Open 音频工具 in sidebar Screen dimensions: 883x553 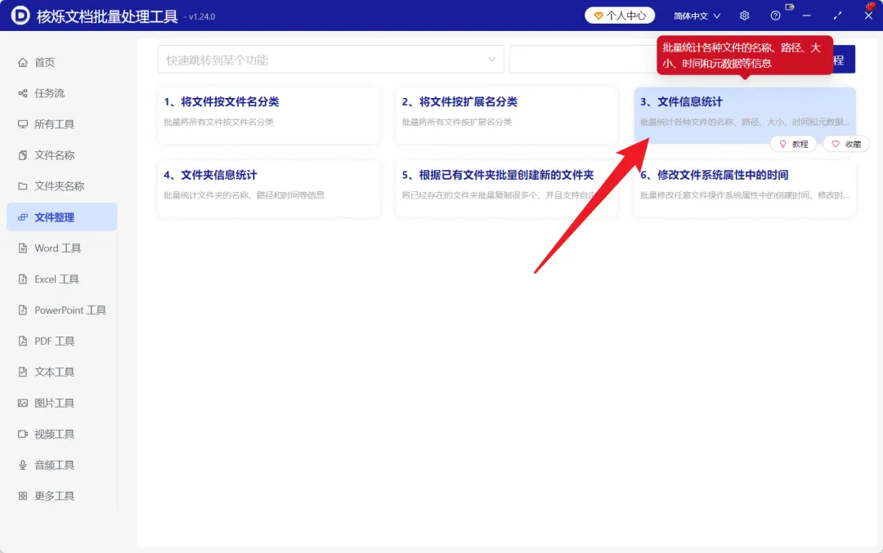point(62,465)
